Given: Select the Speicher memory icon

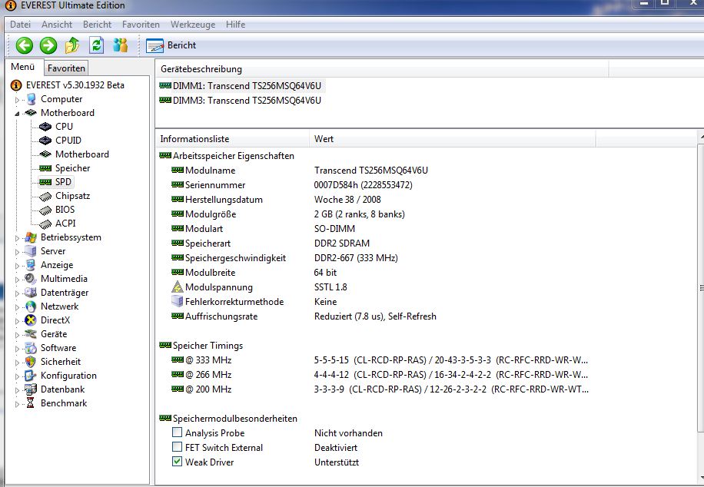Looking at the screenshot, I should (x=45, y=168).
